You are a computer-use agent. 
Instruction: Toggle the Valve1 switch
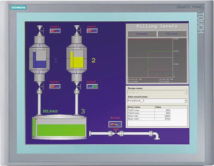(55, 86)
